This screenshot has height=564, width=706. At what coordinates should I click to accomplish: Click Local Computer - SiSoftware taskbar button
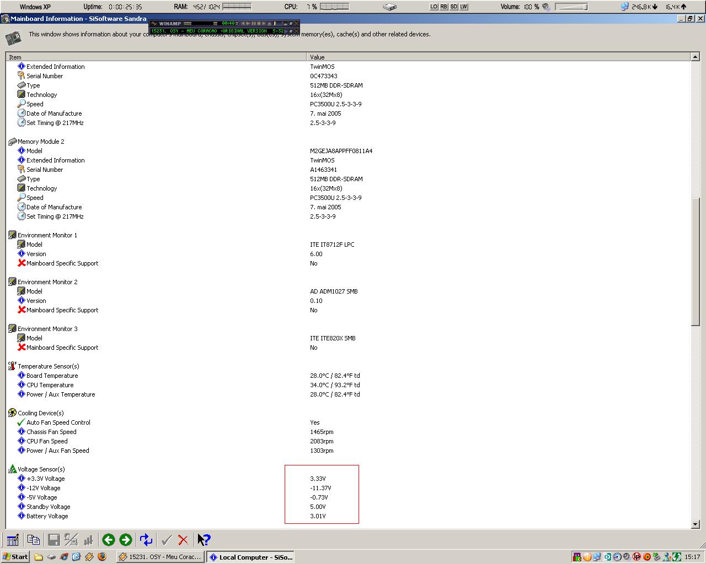pos(250,557)
